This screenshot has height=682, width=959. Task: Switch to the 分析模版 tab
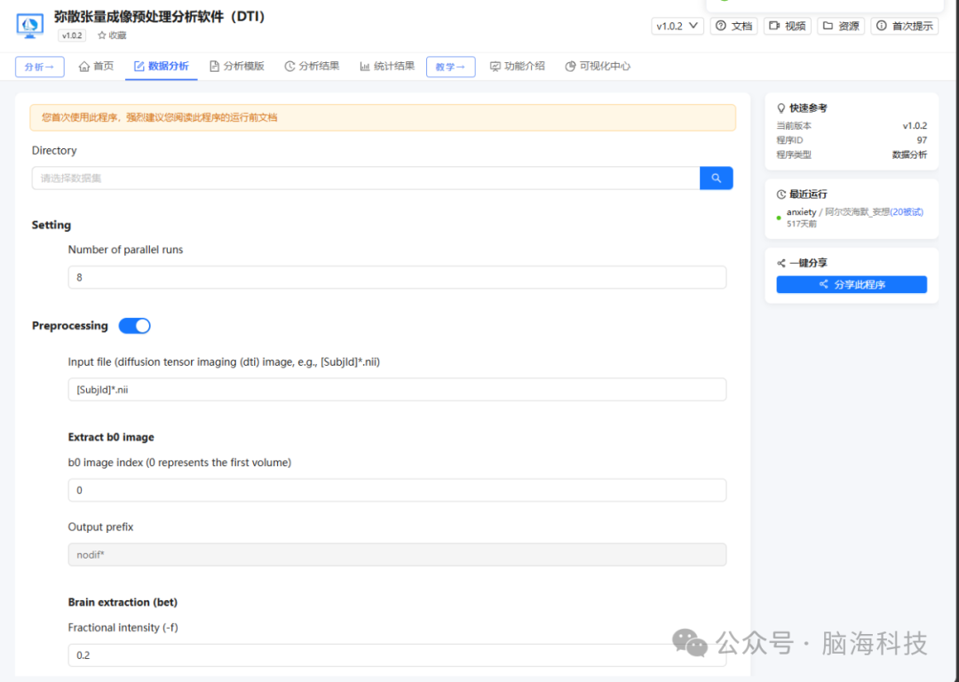237,66
